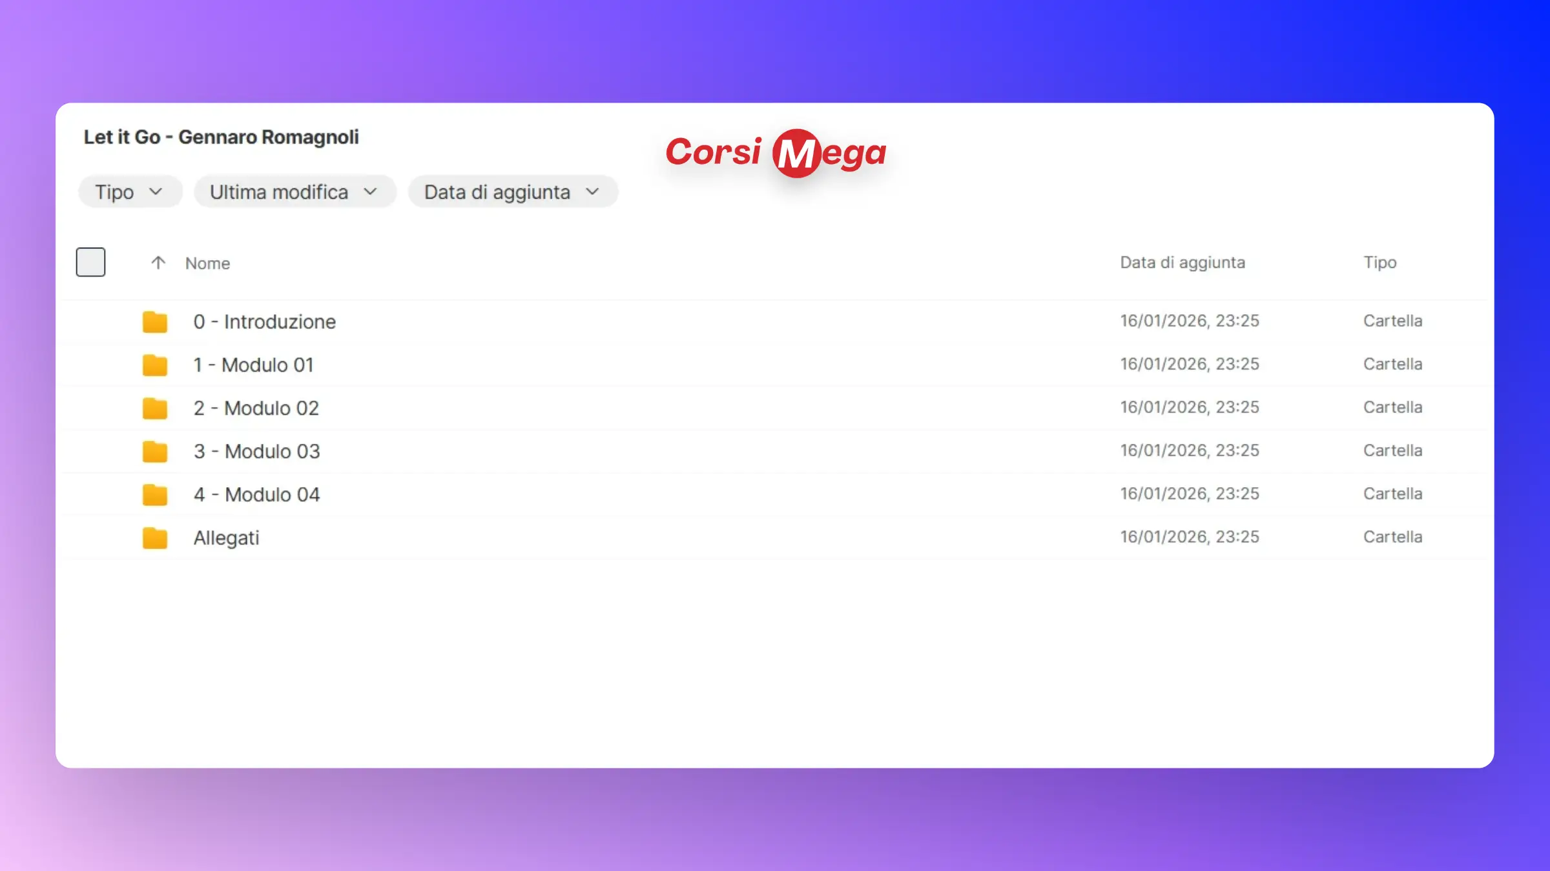Click the Corsi Mega logo
Viewport: 1550px width, 871px height.
point(776,153)
